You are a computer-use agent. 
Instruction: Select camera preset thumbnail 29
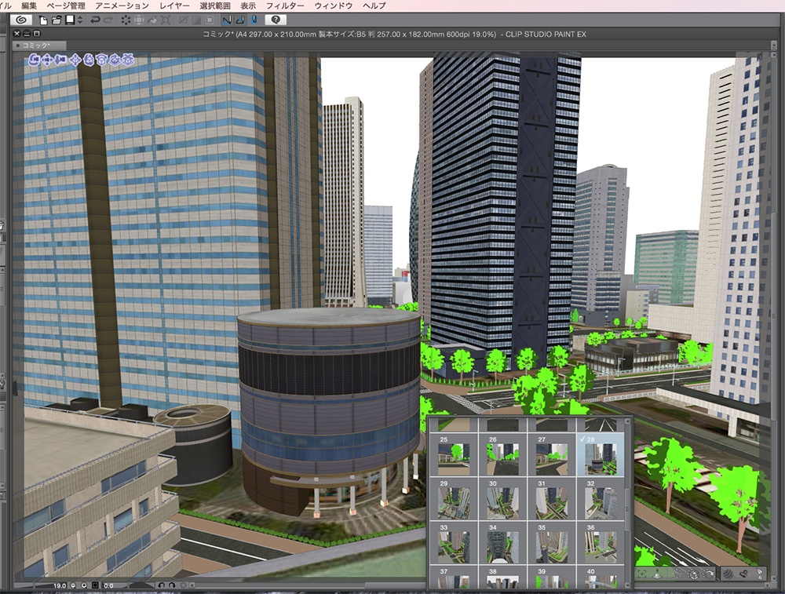(x=454, y=499)
